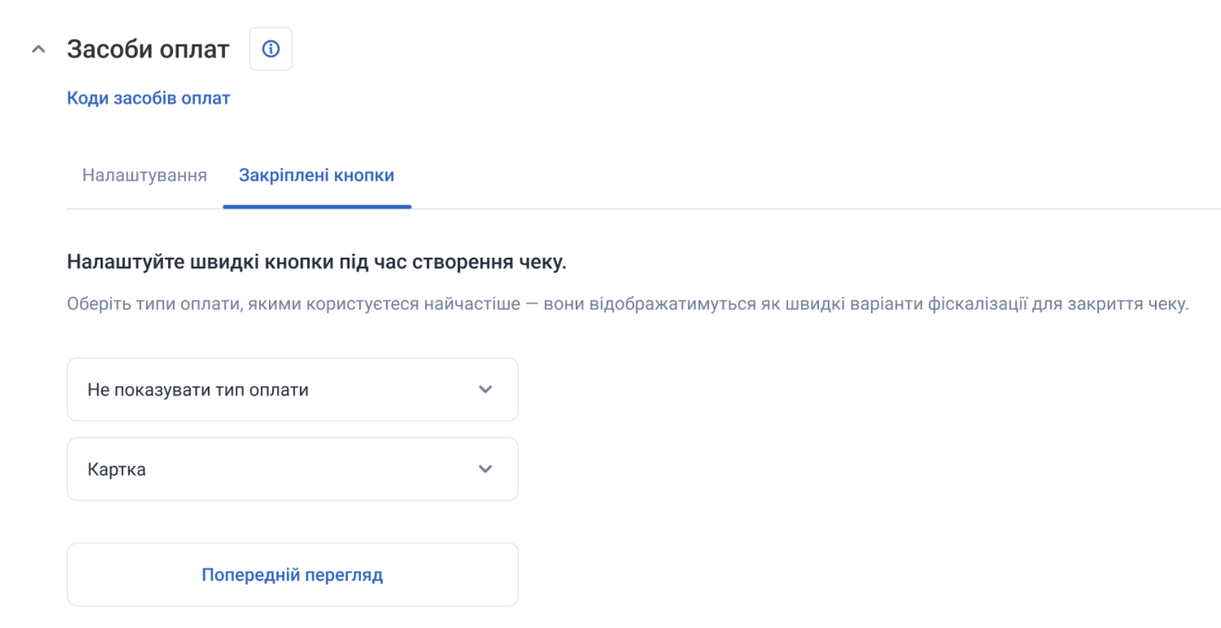Click the word "Картка" in the second selector

tap(117, 470)
